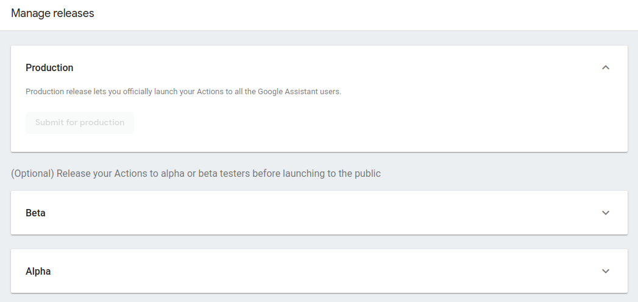Click the Manage releases page title
The height and width of the screenshot is (302, 638).
52,13
